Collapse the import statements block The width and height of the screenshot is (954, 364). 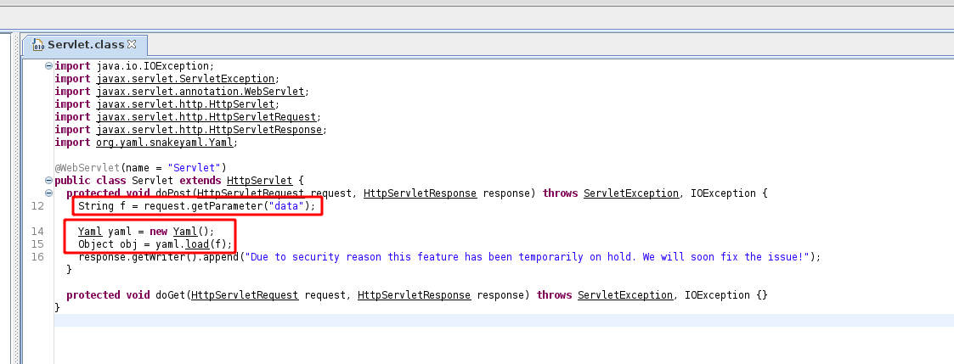point(48,66)
